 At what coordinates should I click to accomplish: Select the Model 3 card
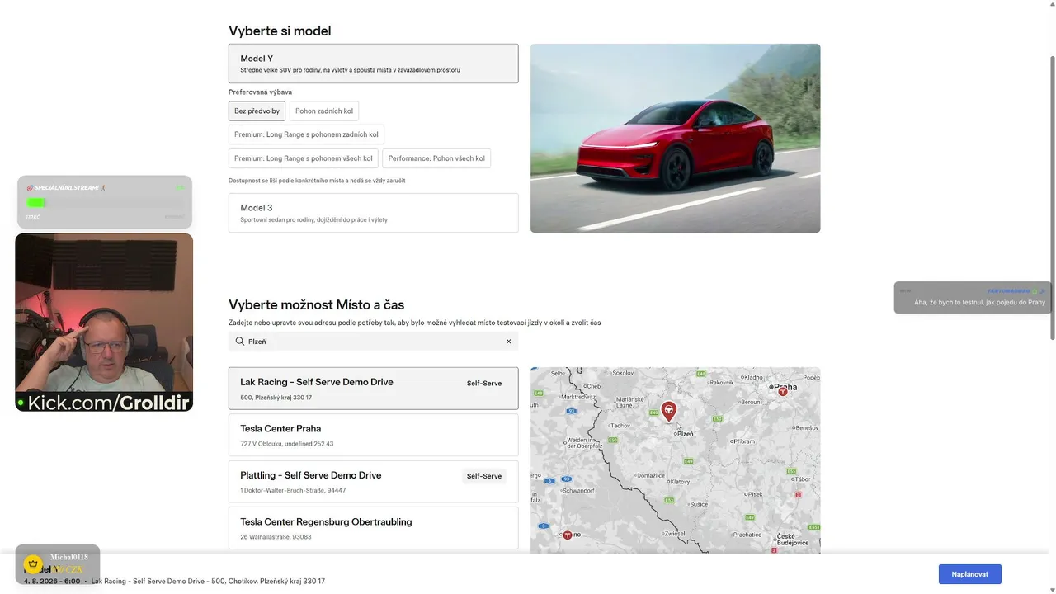(x=374, y=213)
